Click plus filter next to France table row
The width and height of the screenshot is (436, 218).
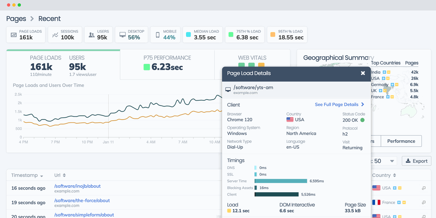[399, 202]
